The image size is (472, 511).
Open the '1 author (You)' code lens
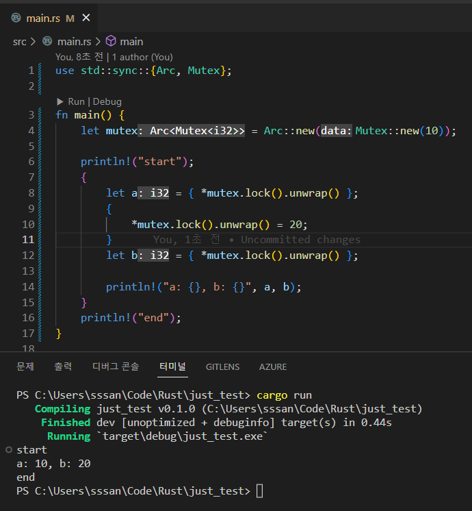coord(142,57)
